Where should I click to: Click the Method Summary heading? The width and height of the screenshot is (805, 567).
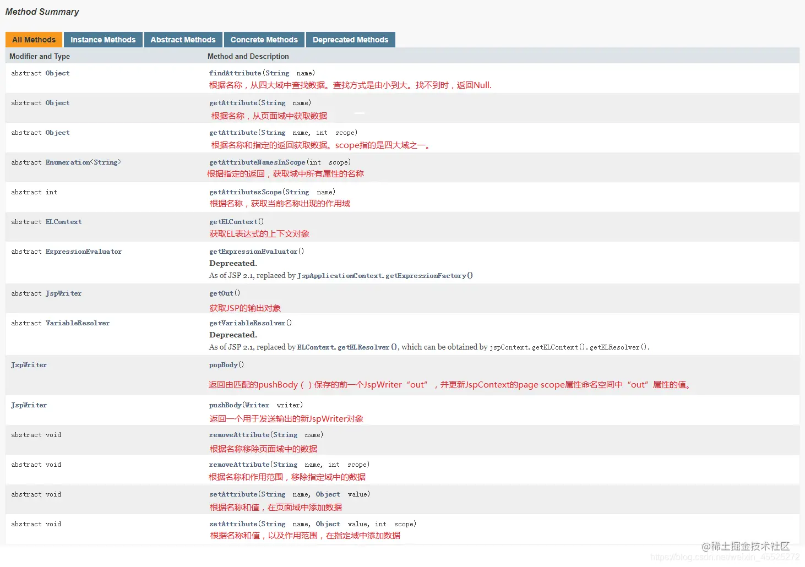pos(42,12)
